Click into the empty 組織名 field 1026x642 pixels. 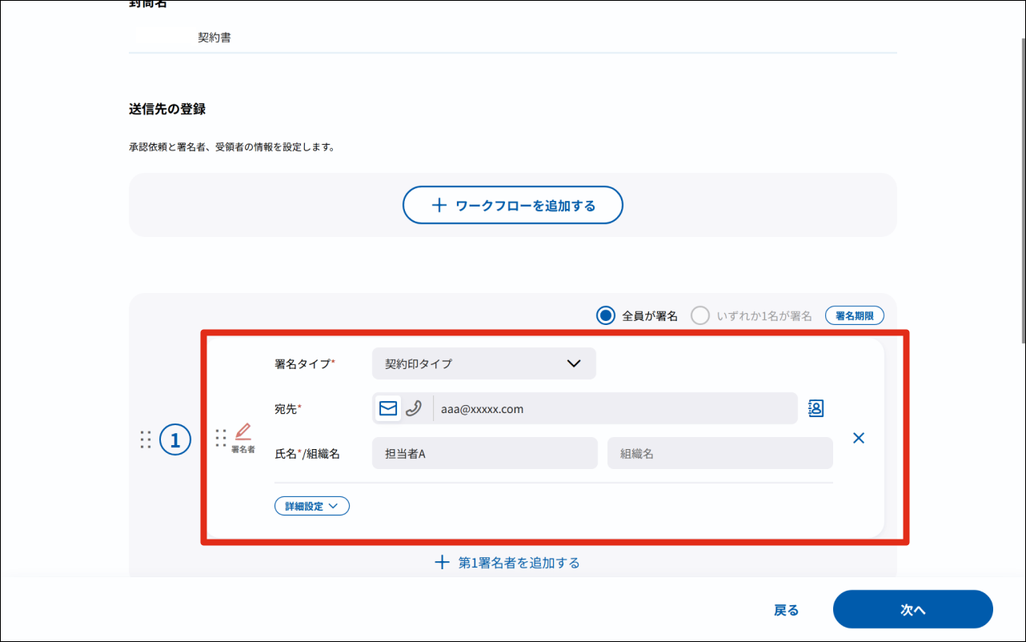(719, 453)
